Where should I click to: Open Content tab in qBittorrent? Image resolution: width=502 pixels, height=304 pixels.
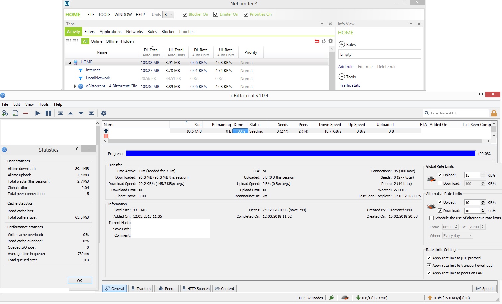click(x=225, y=288)
